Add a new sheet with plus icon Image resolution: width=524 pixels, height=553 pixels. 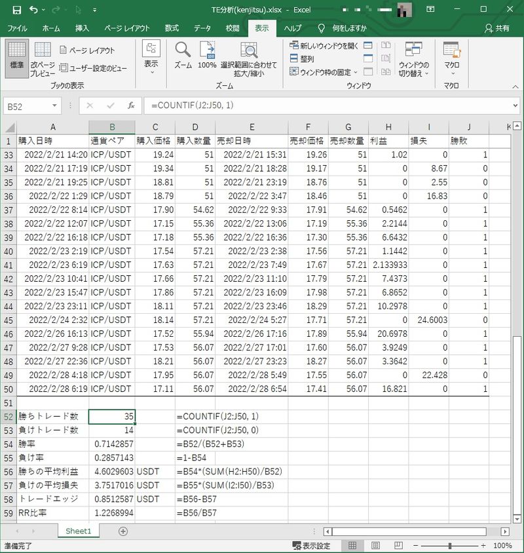[x=122, y=531]
